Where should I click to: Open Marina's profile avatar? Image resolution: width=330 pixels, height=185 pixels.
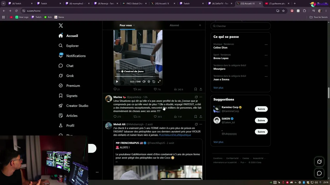coord(109,99)
